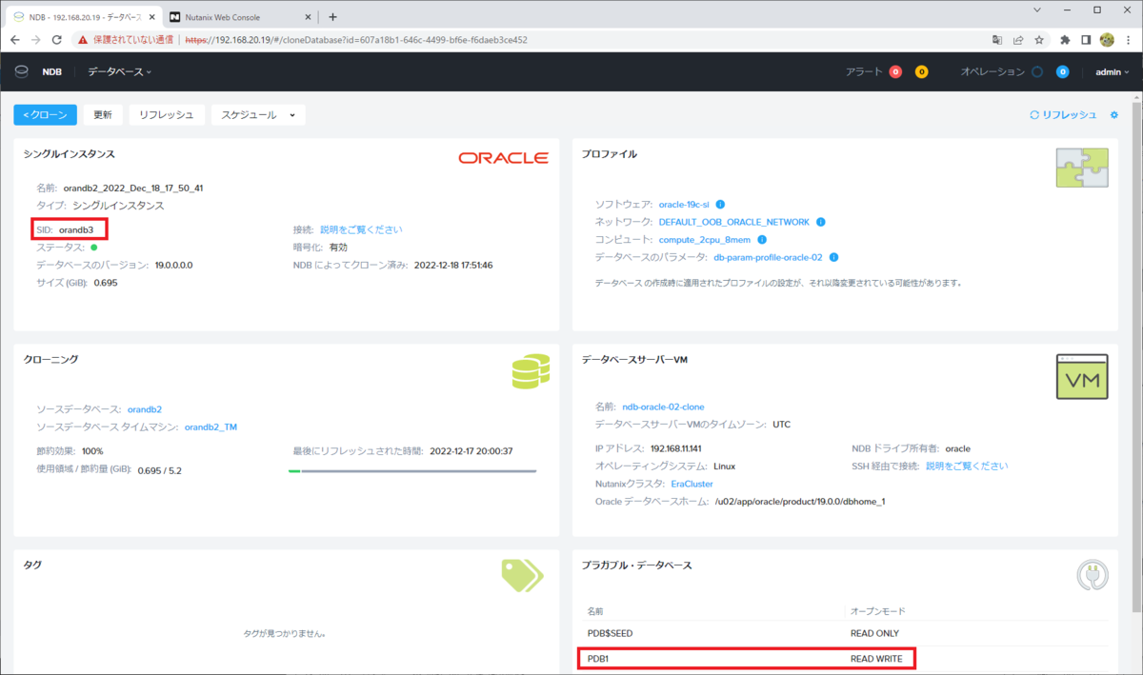Open the compute_2cpu_8mem profile link
This screenshot has height=675, width=1143.
click(x=705, y=240)
